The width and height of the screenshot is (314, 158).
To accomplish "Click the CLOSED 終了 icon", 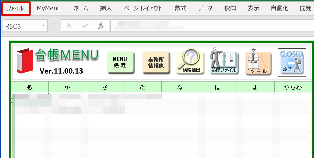I will pyautogui.click(x=292, y=62).
